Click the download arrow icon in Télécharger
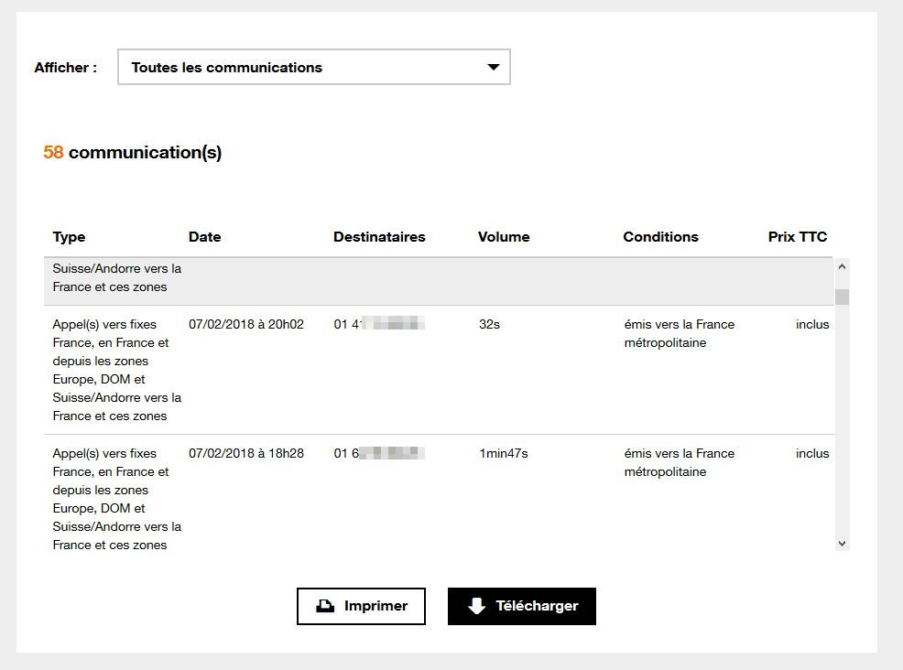The image size is (903, 670). click(476, 606)
